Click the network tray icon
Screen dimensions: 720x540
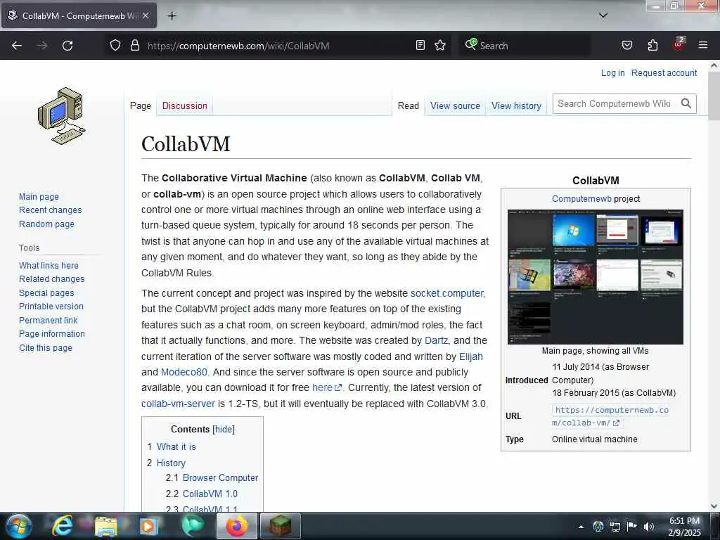point(615,527)
